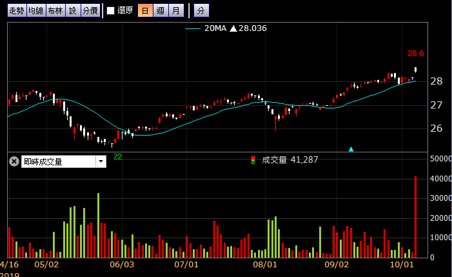The width and height of the screenshot is (452, 277).
Task: Click the green 22 low price label
Action: coord(117,157)
